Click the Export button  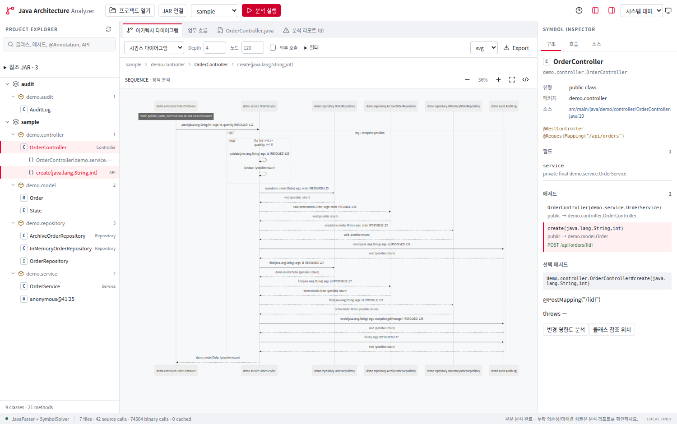(516, 48)
